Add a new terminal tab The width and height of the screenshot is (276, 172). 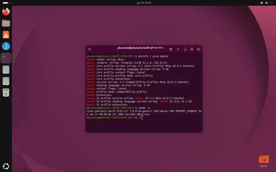(90, 50)
